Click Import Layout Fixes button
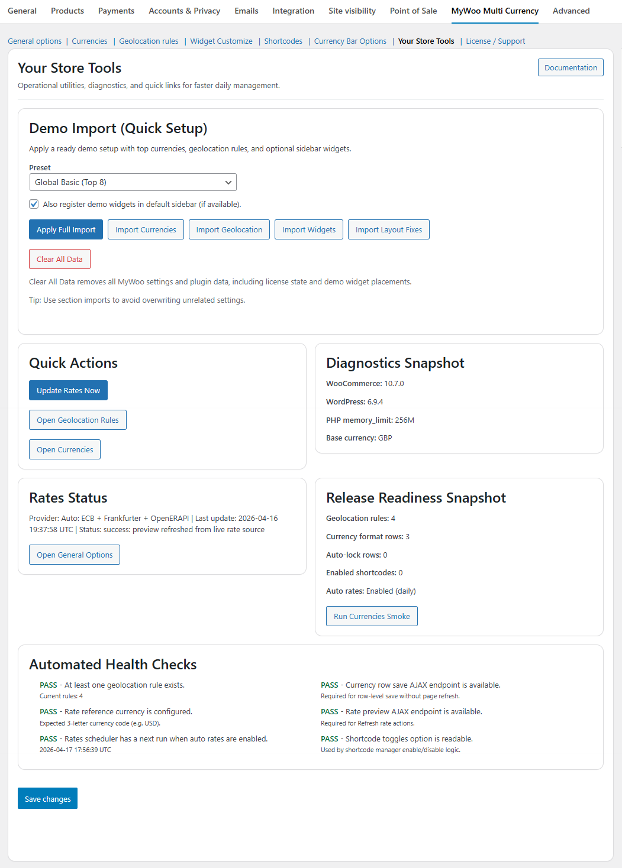Screen dimensions: 622x868 point(389,229)
